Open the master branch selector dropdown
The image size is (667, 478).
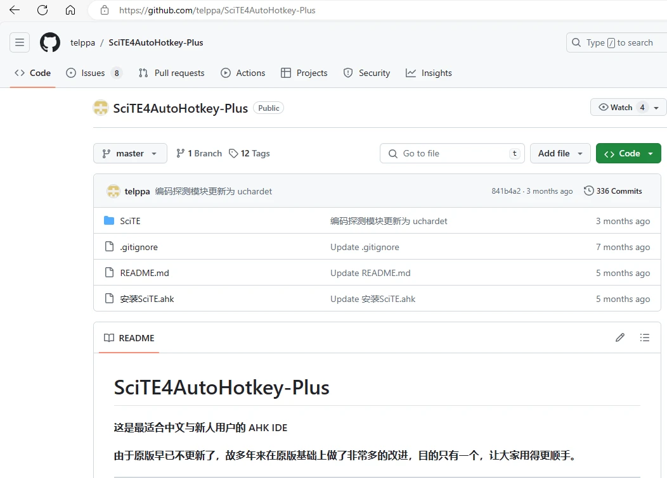click(130, 153)
